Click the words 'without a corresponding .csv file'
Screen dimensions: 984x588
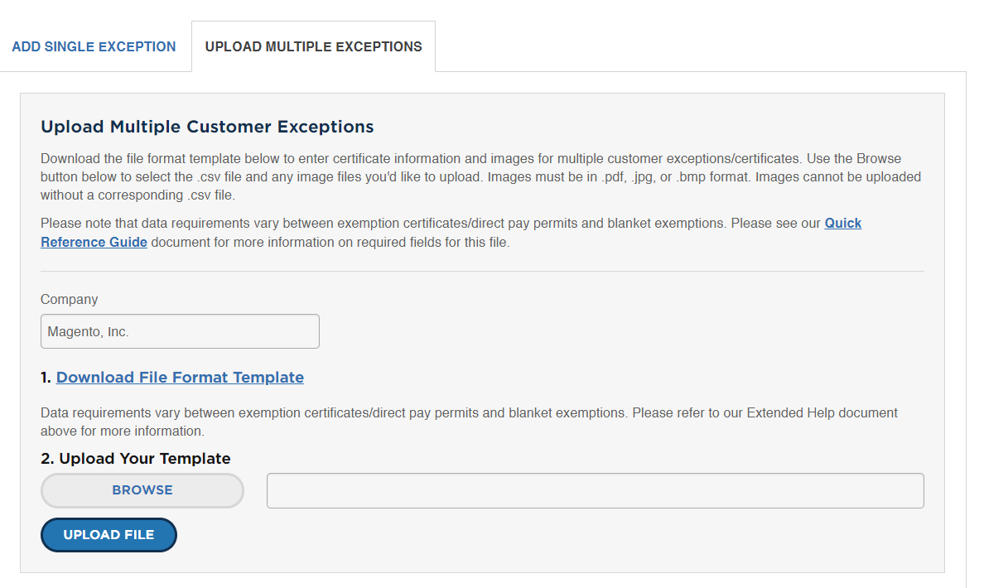pyautogui.click(x=137, y=195)
